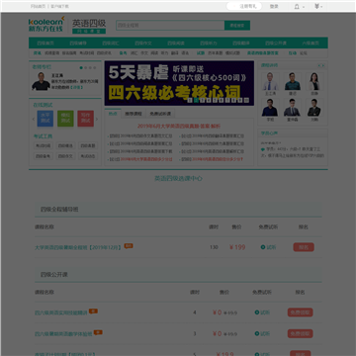Open the 四六级暑期英语趣学体验班 course link
Image resolution: width=356 pixels, height=356 pixels.
pyautogui.click(x=63, y=334)
